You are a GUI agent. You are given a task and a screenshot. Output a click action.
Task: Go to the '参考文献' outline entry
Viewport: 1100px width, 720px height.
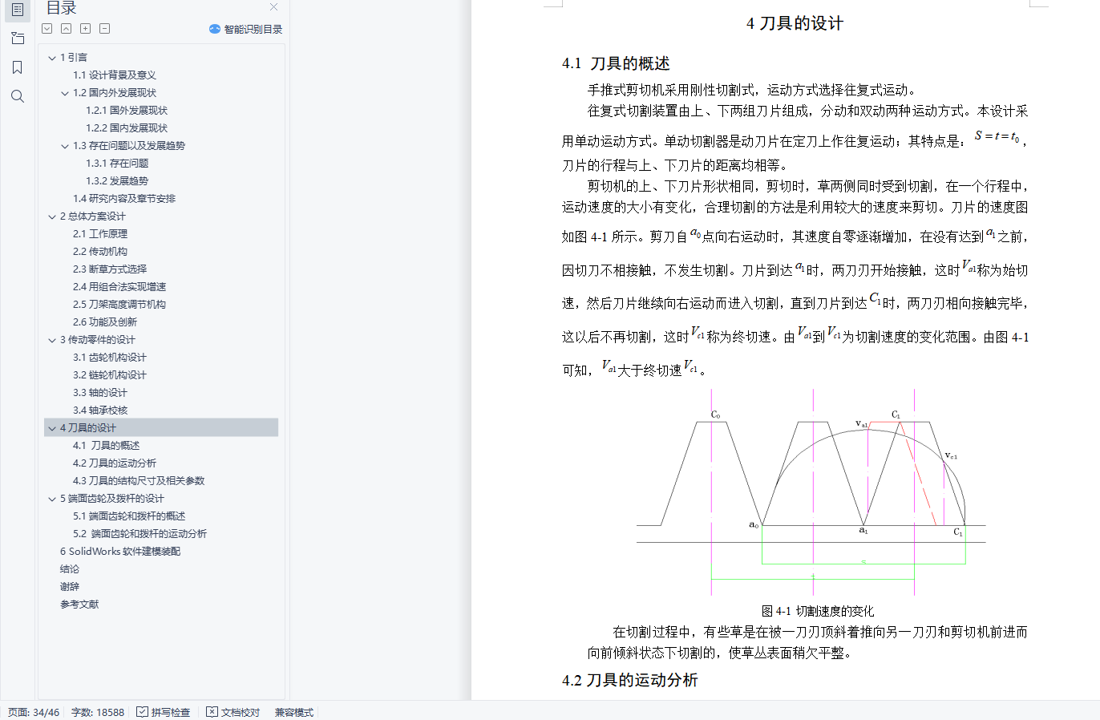pyautogui.click(x=79, y=605)
